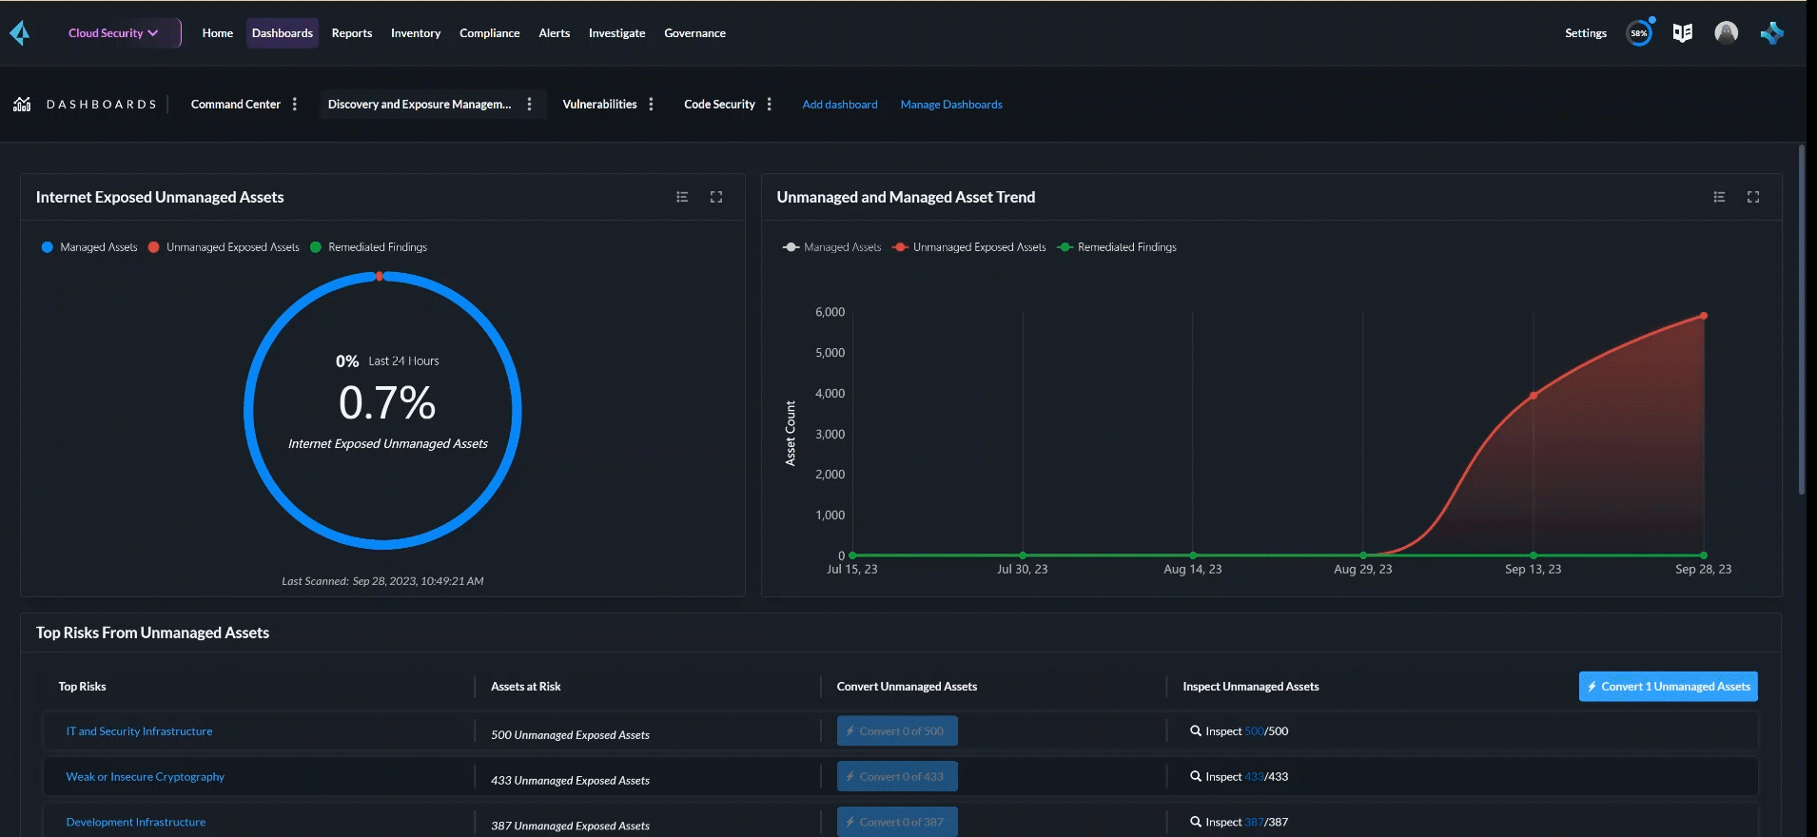Toggle Unmanaged Exposed Assets series in trend chart
The height and width of the screenshot is (837, 1817).
[x=969, y=247]
